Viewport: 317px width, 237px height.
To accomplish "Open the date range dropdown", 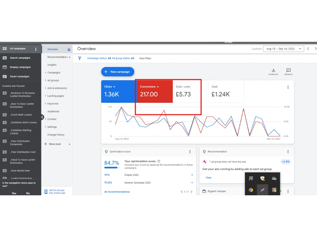I will click(x=283, y=49).
